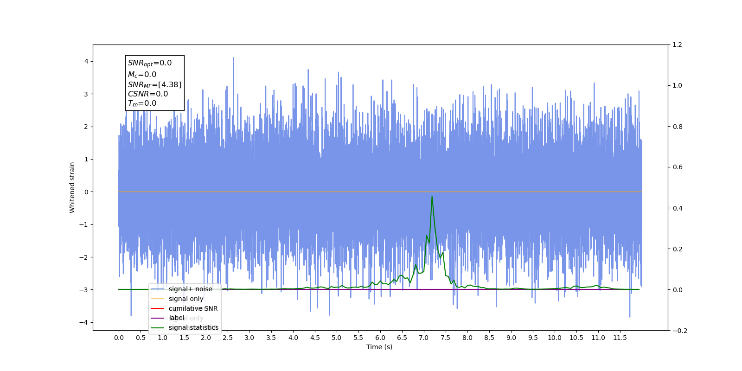This screenshot has width=742, height=371.
Task: Click x-axis tick label 8.5
Action: 489,338
